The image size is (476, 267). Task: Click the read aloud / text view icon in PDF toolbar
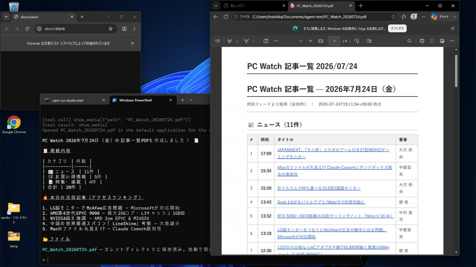pos(266,41)
